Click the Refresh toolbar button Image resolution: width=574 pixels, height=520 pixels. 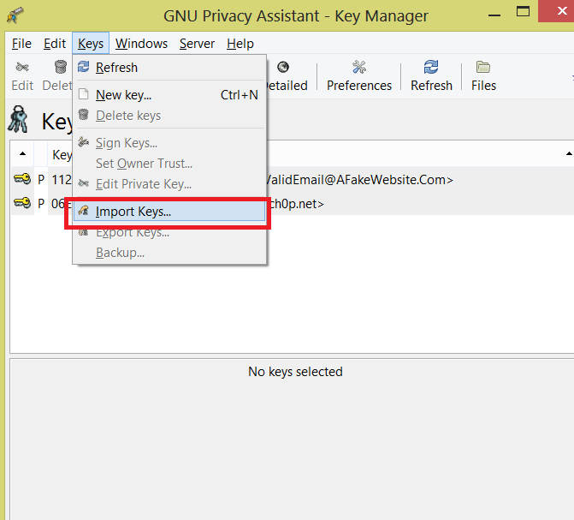tap(431, 76)
